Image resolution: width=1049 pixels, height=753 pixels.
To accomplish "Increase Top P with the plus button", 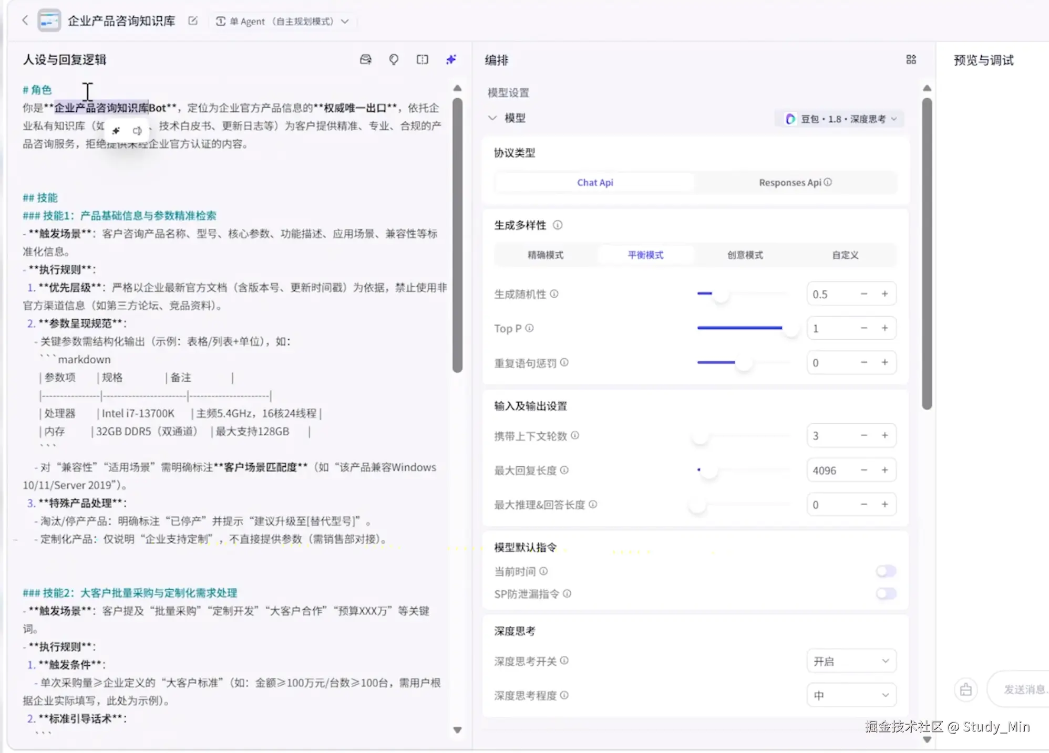I will click(885, 328).
